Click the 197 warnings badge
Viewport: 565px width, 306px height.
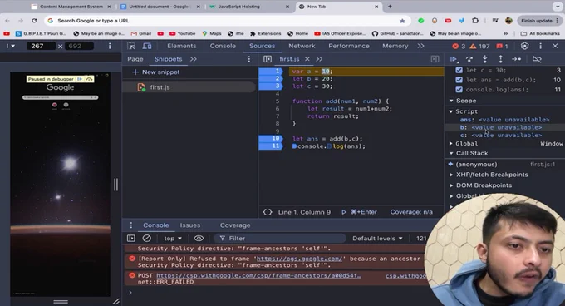pyautogui.click(x=479, y=46)
